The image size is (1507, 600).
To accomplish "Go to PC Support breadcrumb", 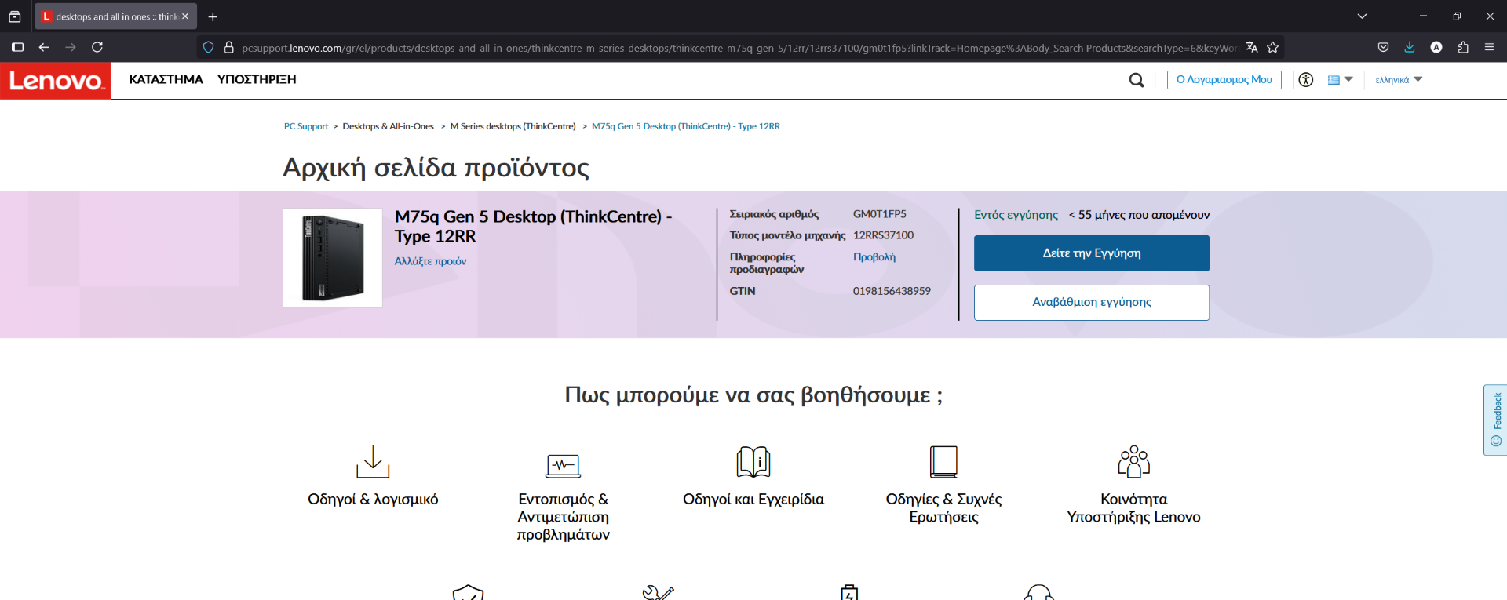I will click(306, 126).
